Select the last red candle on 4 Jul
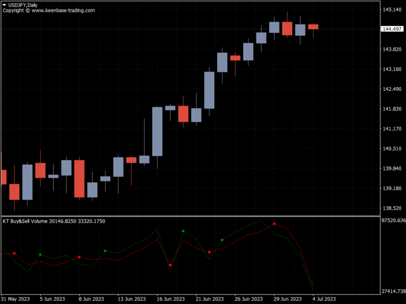The width and height of the screenshot is (406, 304). [313, 26]
